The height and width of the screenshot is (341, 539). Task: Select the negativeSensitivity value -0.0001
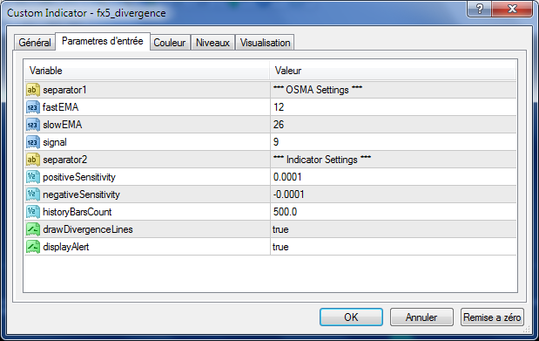click(x=394, y=194)
